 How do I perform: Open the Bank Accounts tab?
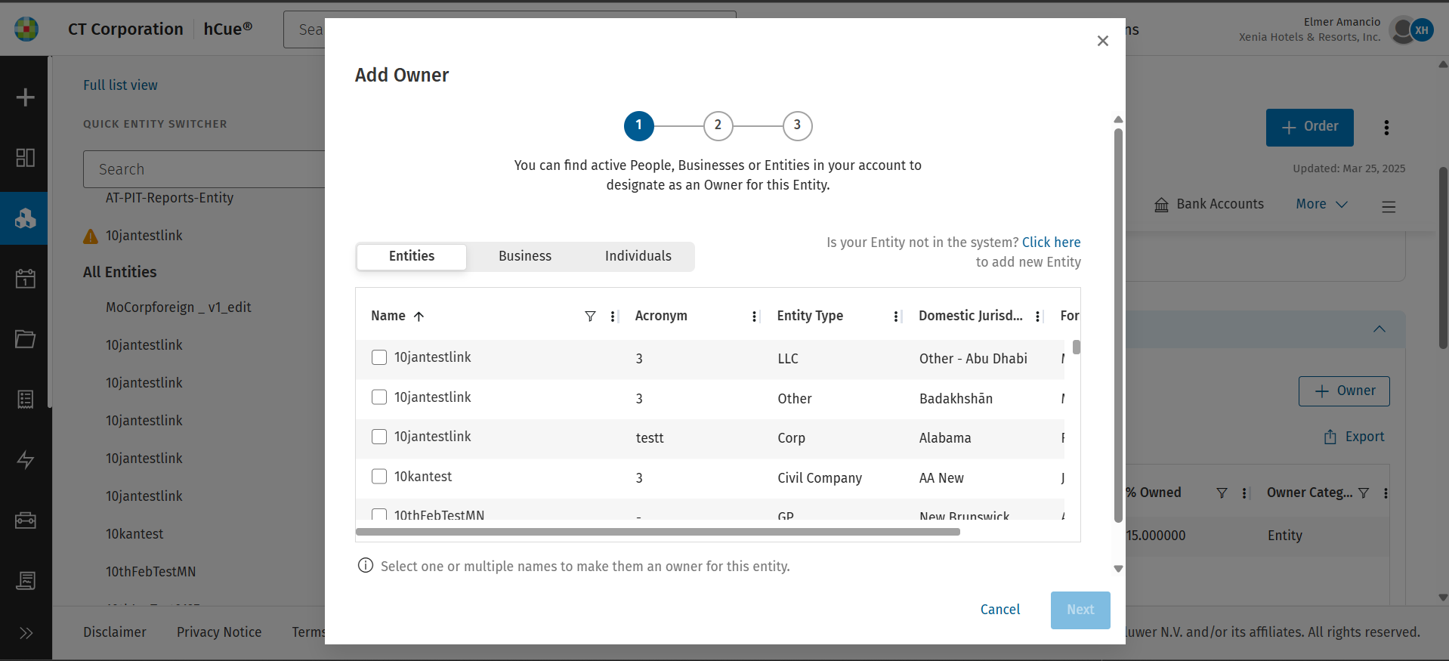coord(1209,205)
